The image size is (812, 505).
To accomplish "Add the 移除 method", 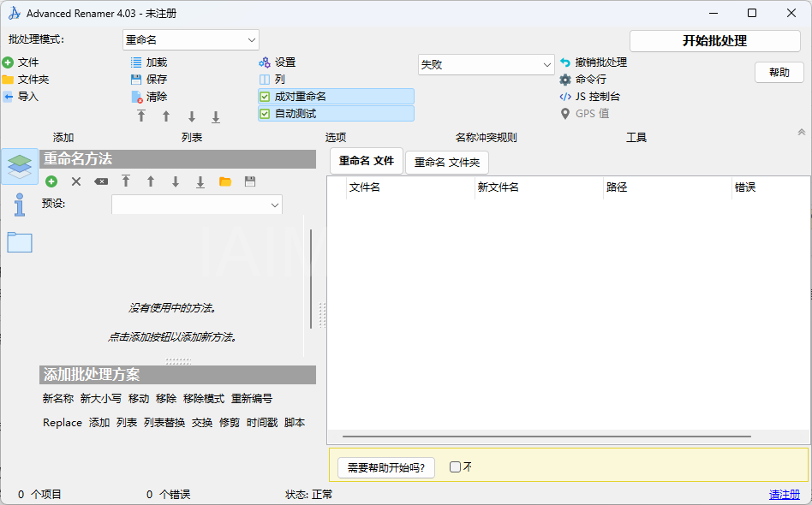I will click(x=166, y=399).
